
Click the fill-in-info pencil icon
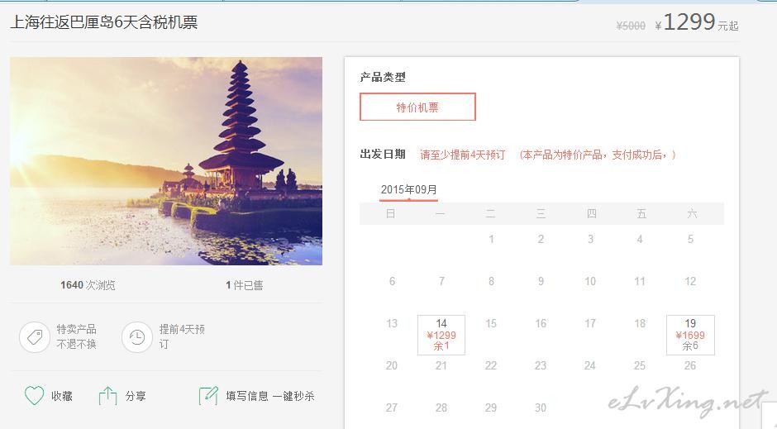[208, 396]
